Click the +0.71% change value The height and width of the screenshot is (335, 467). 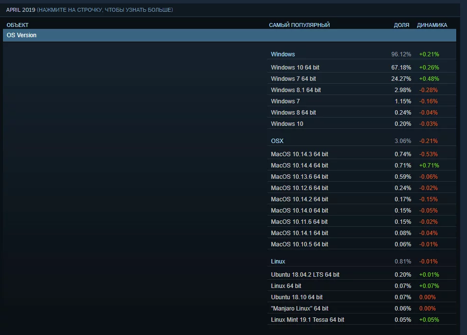(x=429, y=166)
